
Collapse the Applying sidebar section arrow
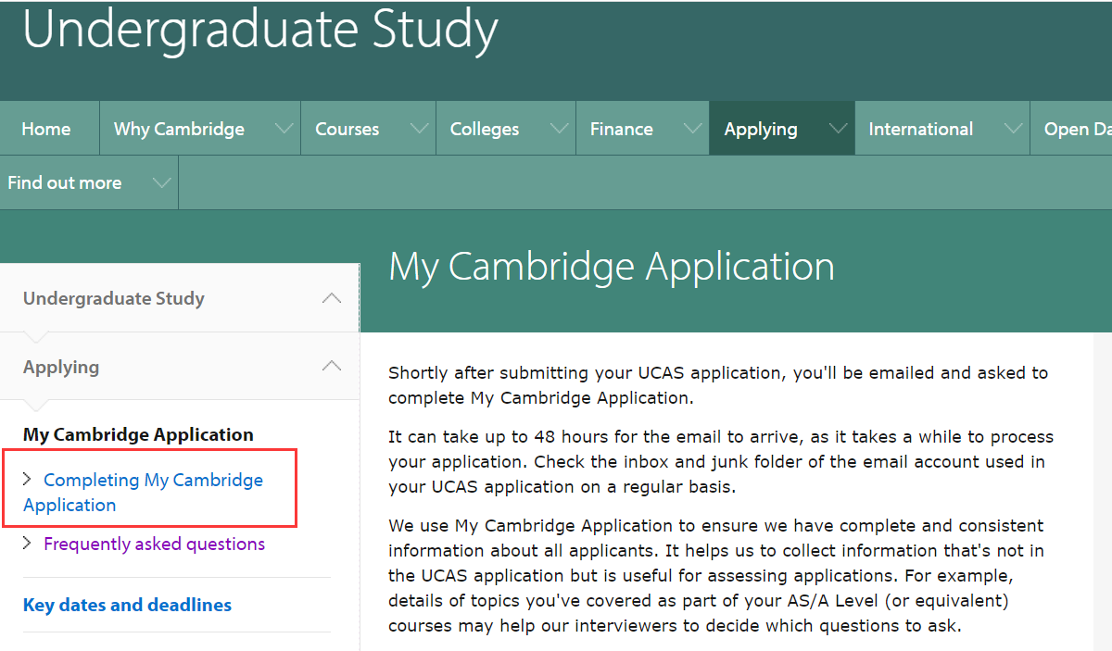(331, 367)
